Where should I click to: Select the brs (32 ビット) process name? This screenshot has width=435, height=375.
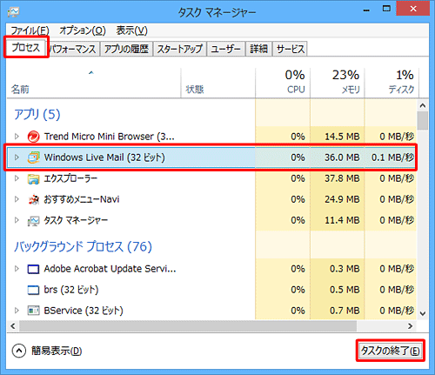(x=71, y=290)
